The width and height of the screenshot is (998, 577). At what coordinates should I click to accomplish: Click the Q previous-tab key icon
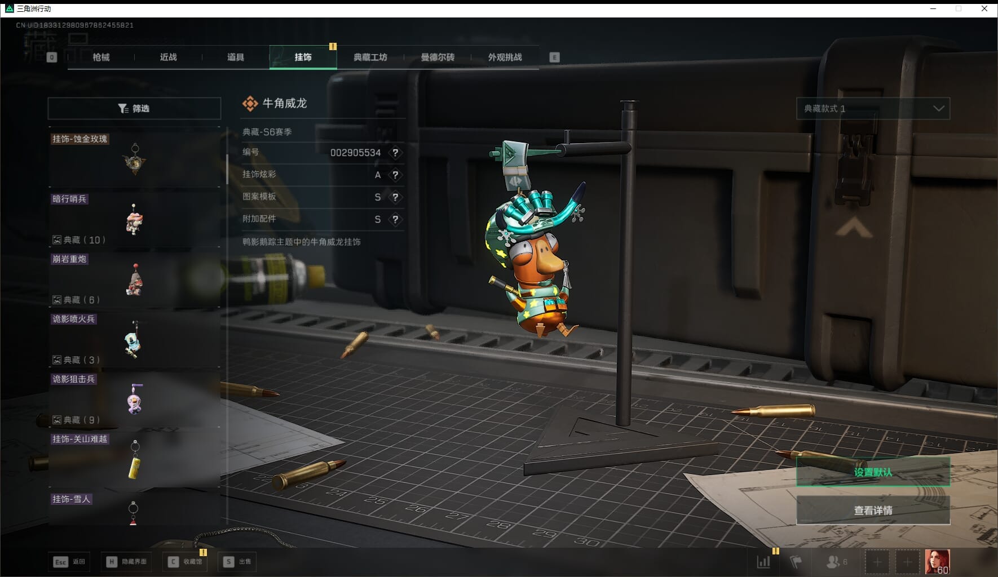coord(51,57)
